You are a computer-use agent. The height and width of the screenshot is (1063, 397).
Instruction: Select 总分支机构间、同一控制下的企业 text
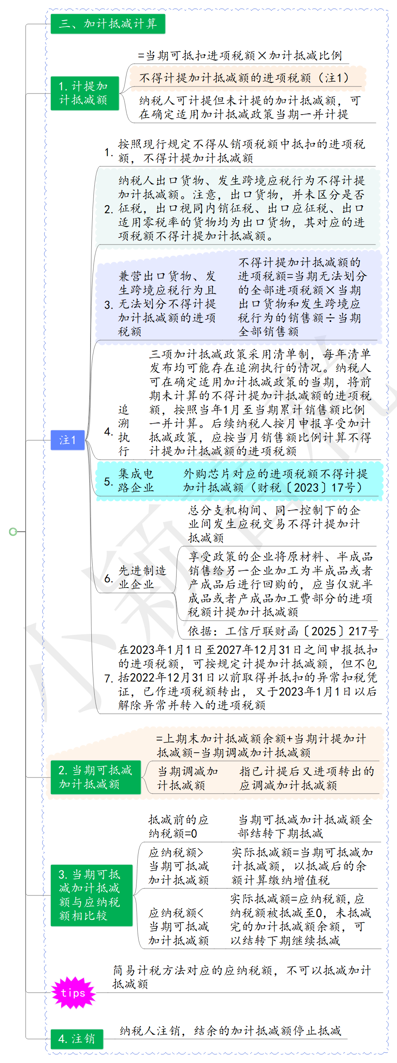[x=274, y=524]
